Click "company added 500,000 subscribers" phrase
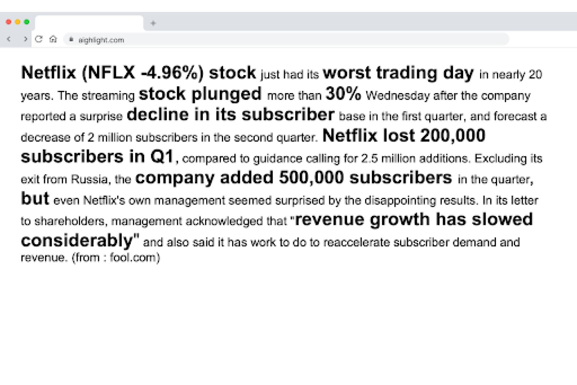Image resolution: width=577 pixels, height=385 pixels. [294, 177]
